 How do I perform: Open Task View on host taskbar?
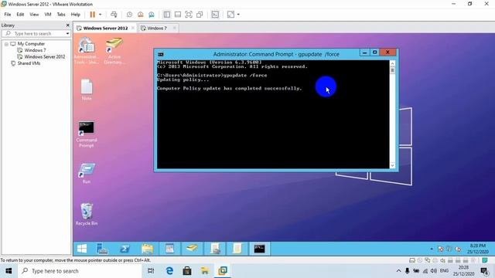151,271
